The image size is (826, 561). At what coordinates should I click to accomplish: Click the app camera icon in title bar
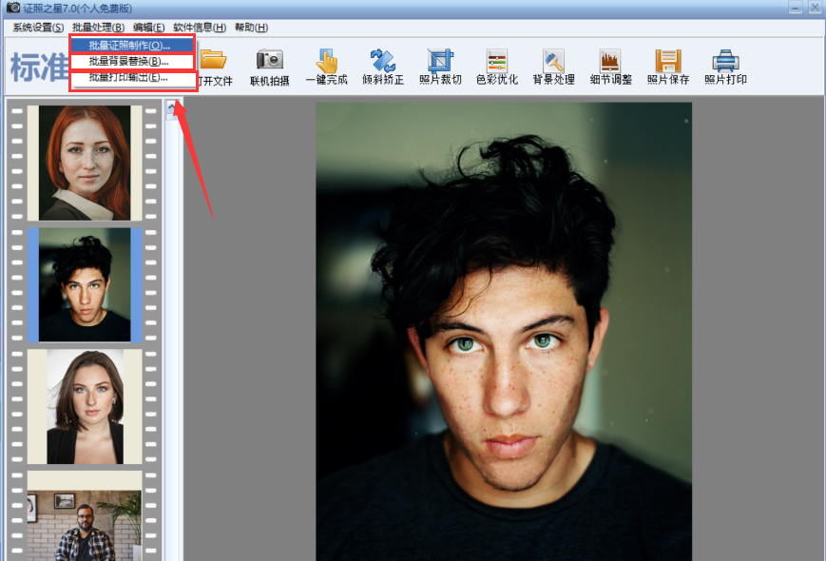tap(12, 8)
